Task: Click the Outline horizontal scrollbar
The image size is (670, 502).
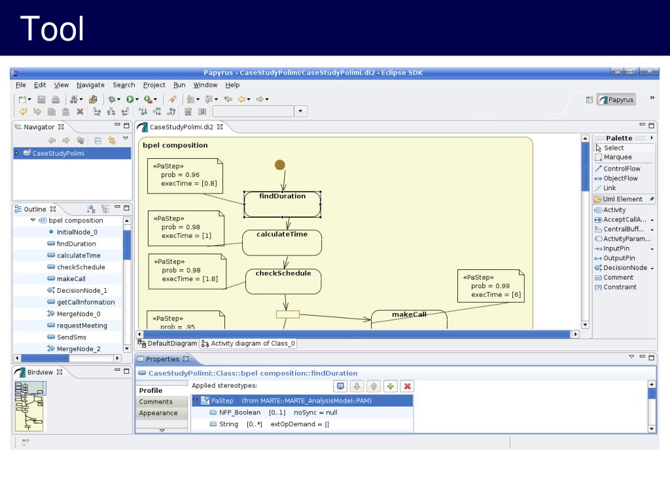Action: pos(45,358)
